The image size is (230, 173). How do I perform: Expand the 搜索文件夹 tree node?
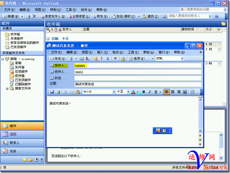(x=7, y=88)
